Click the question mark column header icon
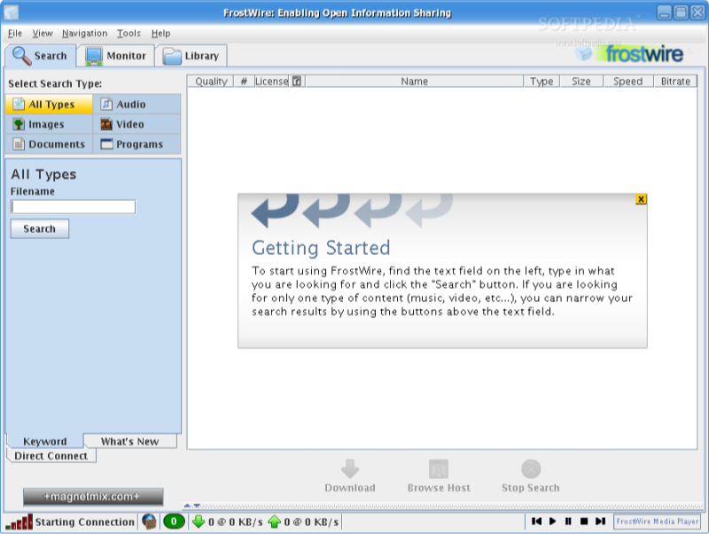This screenshot has height=534, width=709. [x=297, y=81]
